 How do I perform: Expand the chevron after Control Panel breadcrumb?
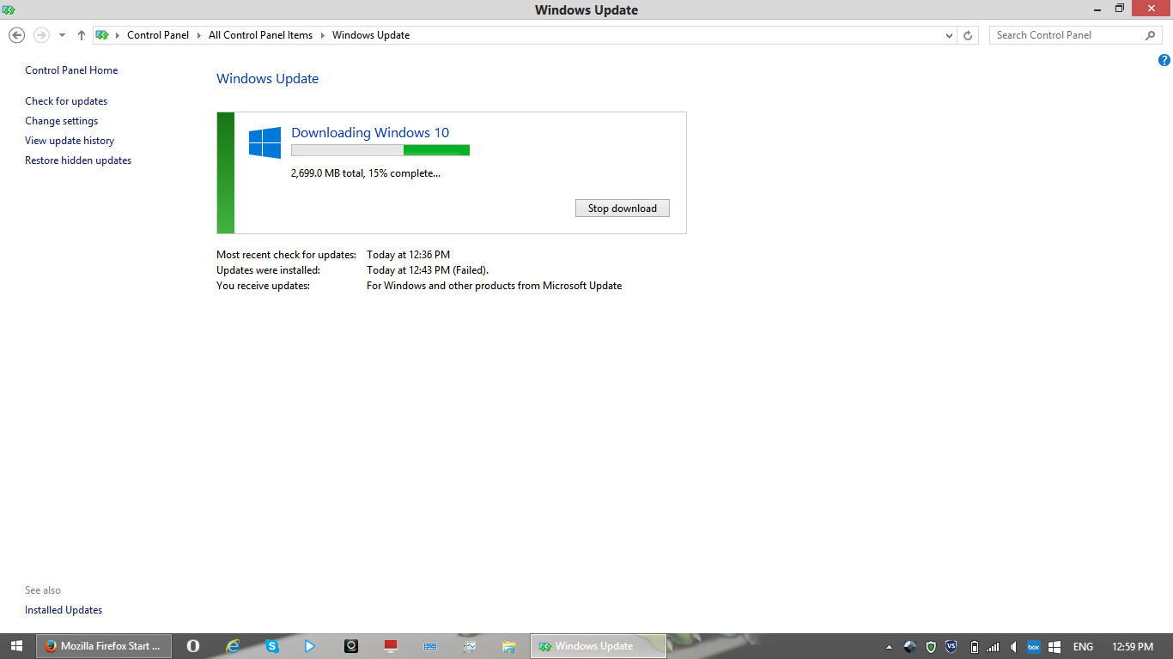click(199, 35)
